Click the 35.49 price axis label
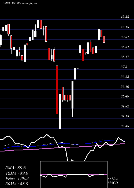The image size is (134, 188). coord(125,97)
